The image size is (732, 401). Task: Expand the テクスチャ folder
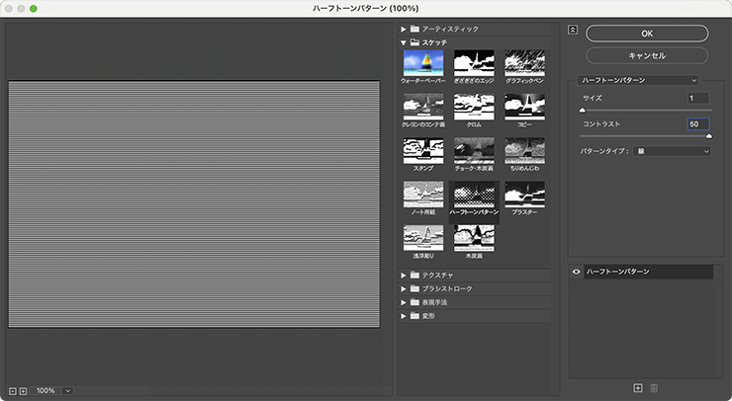pyautogui.click(x=404, y=274)
